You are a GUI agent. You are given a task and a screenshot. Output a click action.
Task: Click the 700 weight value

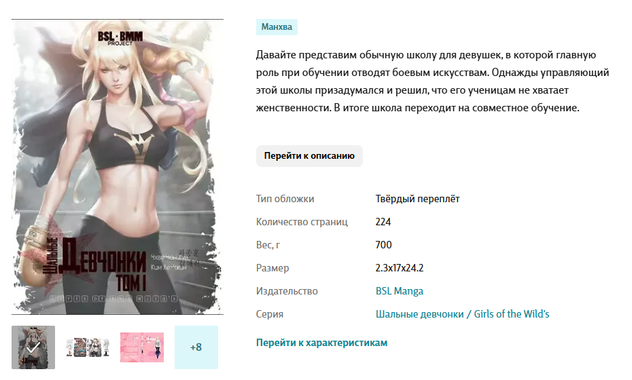click(383, 245)
